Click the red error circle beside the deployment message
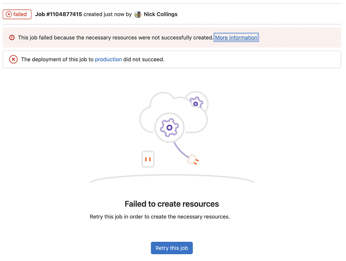346x261 pixels. (13, 59)
